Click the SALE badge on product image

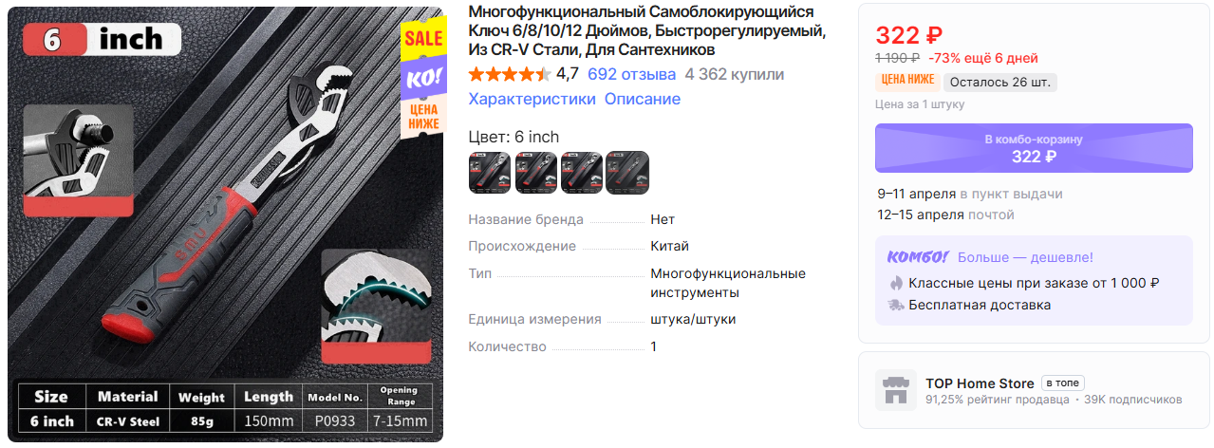[x=423, y=38]
